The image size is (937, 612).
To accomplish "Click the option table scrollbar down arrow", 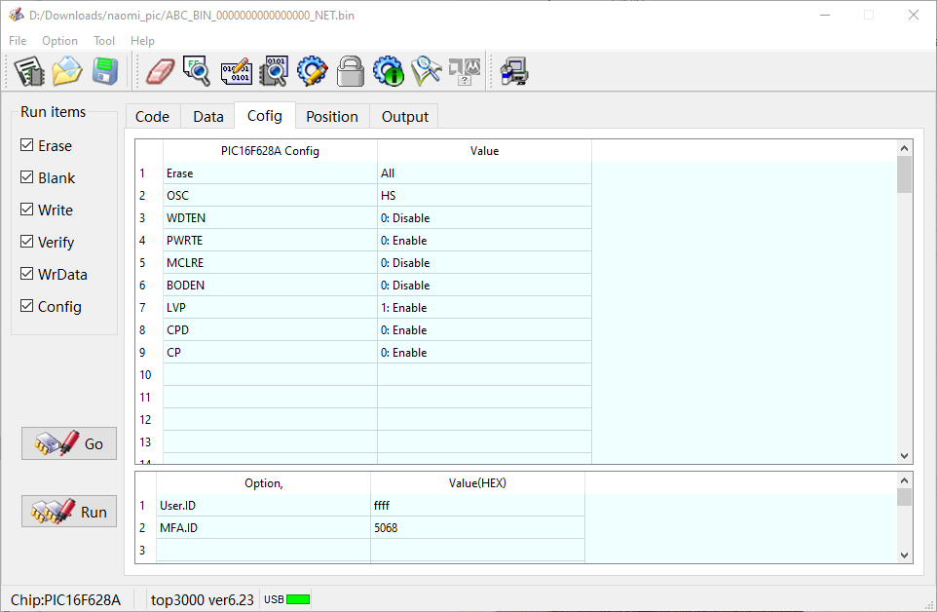I will pos(904,555).
